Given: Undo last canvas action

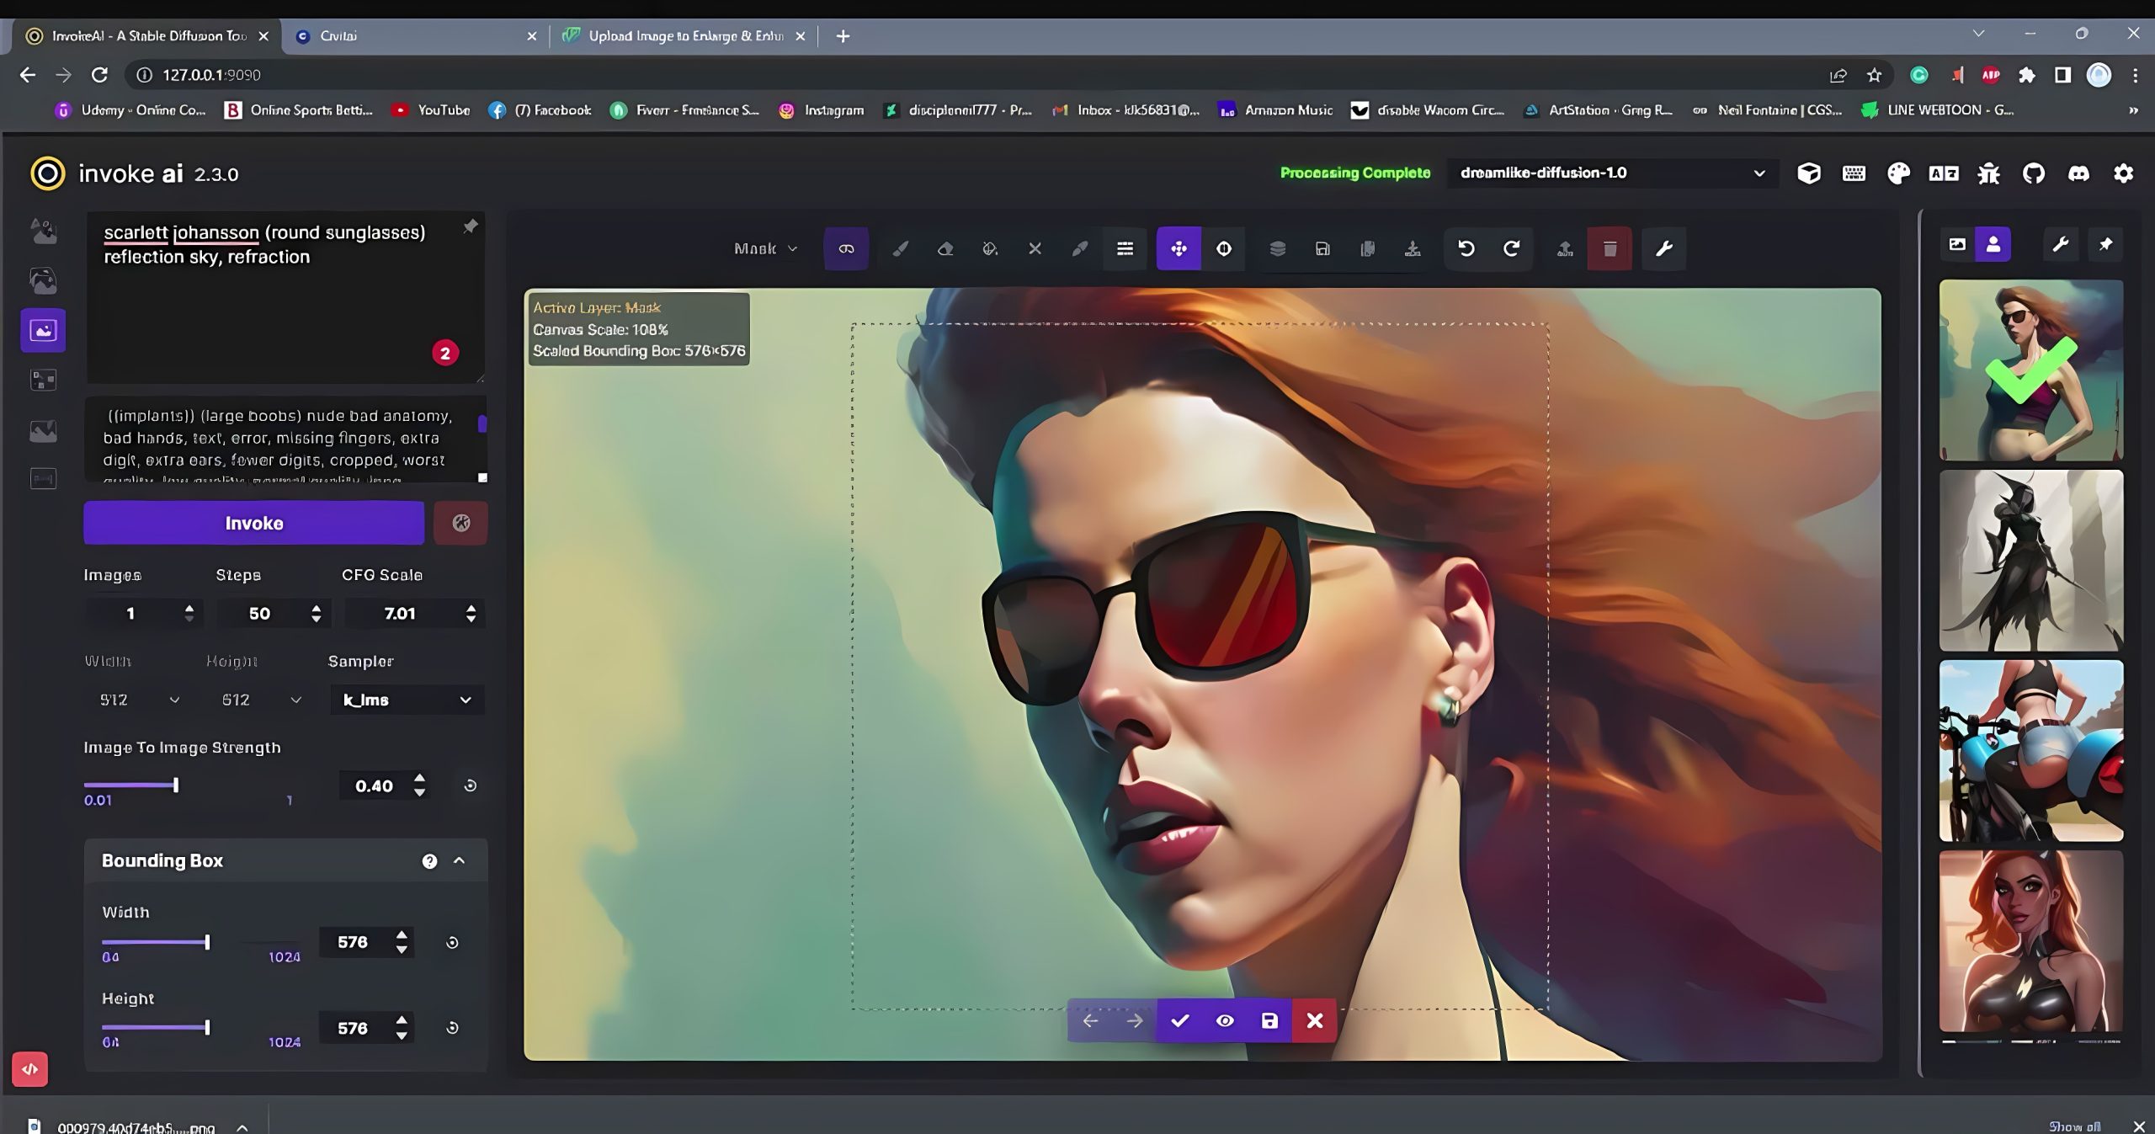Looking at the screenshot, I should click(x=1466, y=248).
